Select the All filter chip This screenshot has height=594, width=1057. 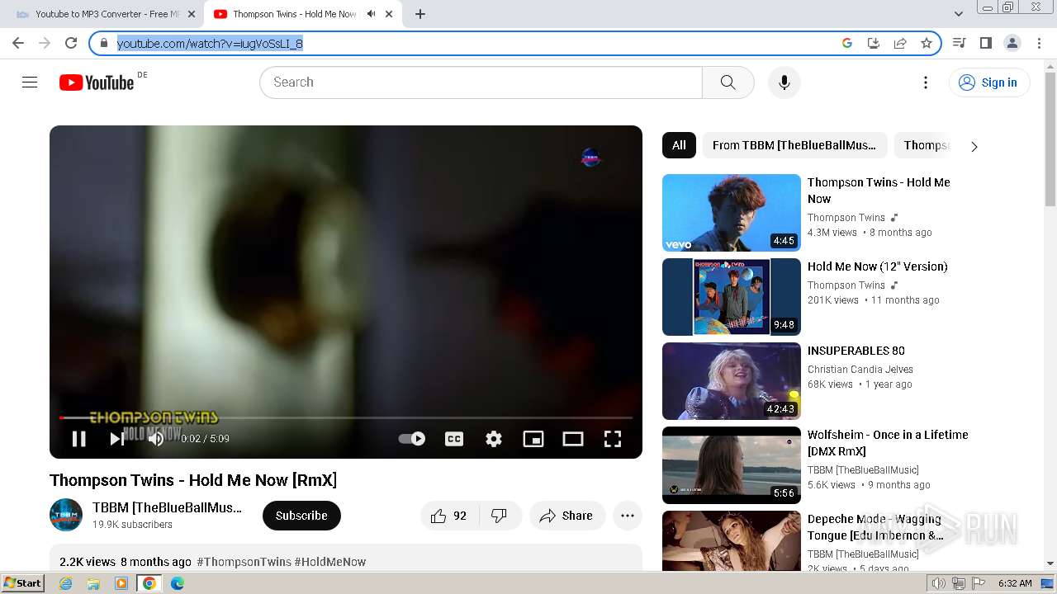pos(679,145)
